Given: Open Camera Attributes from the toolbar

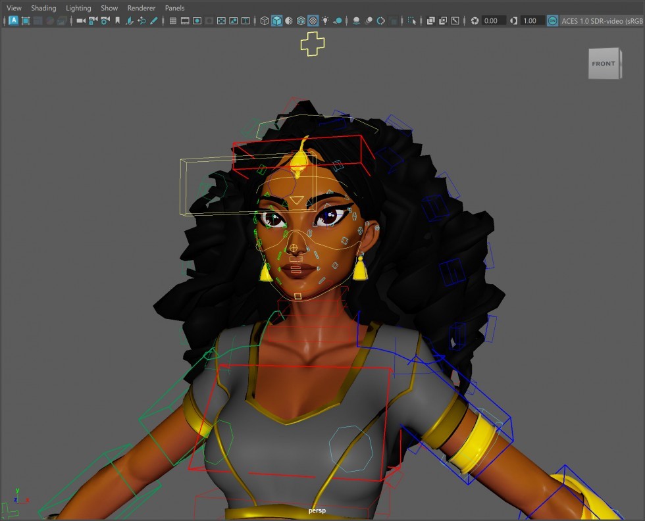Looking at the screenshot, I should 105,20.
